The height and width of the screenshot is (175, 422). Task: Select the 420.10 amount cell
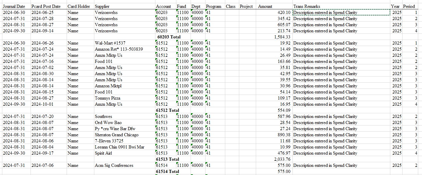(275, 13)
